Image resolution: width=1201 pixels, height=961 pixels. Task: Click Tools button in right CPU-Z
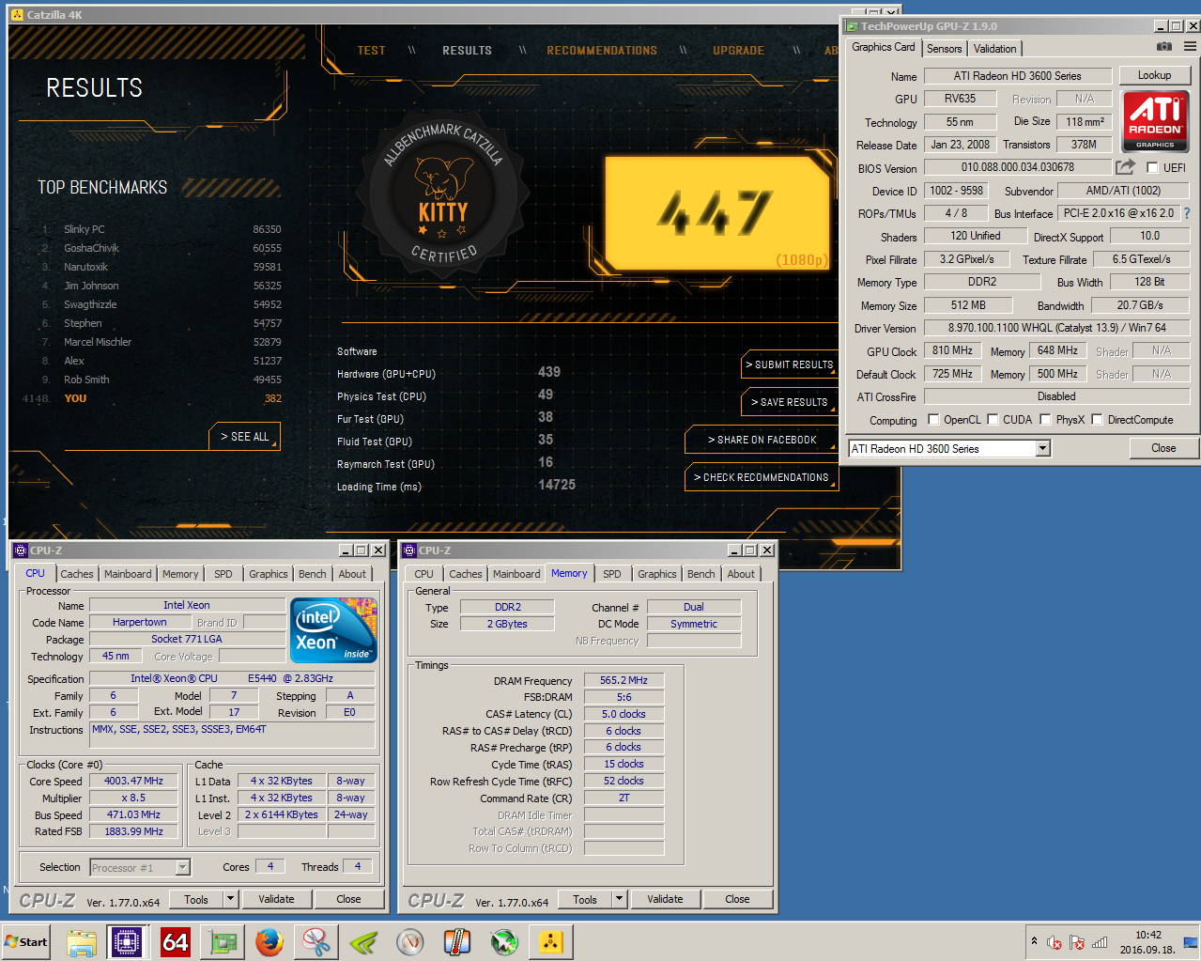(585, 899)
